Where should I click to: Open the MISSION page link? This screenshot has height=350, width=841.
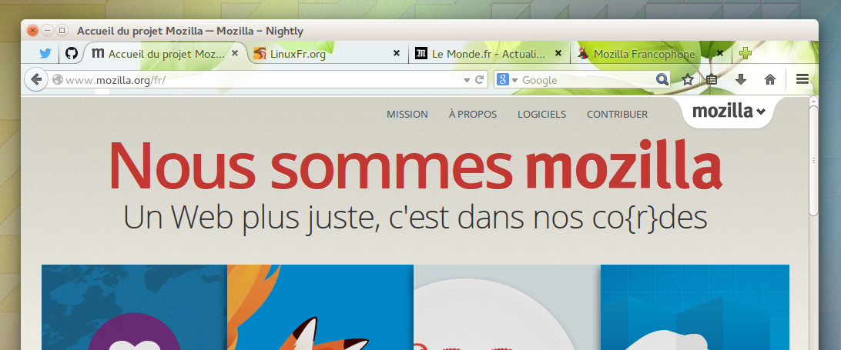pos(407,114)
